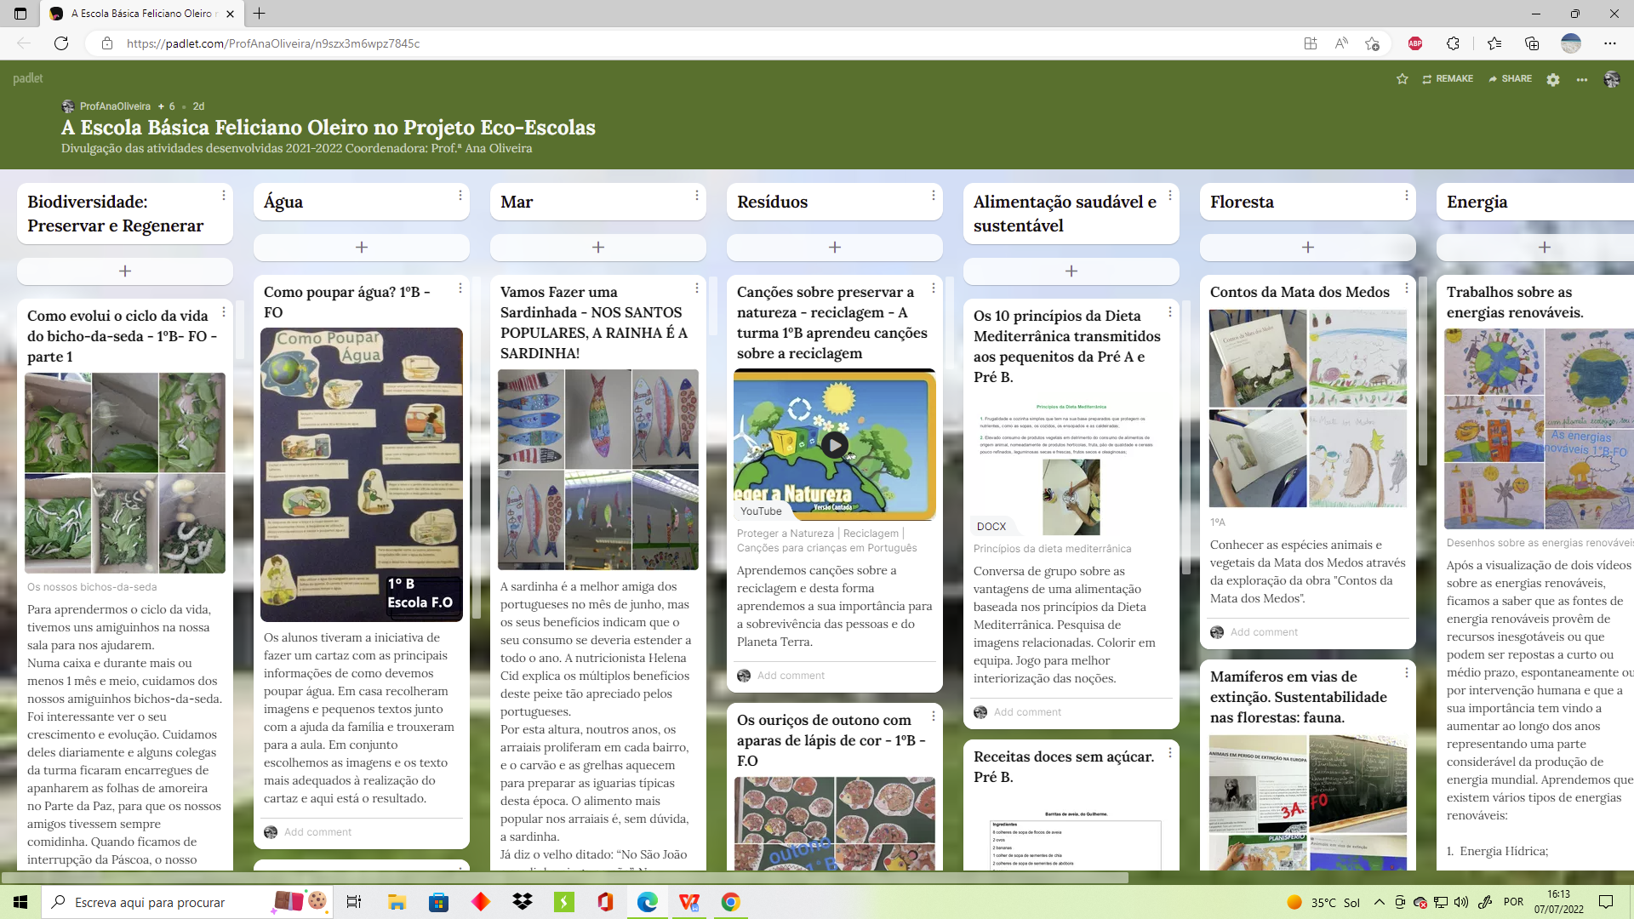
Task: Add a post under Água column
Action: point(362,248)
